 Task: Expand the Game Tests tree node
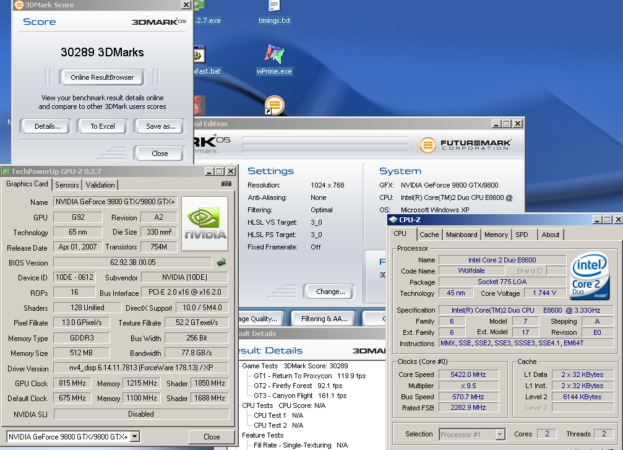(x=260, y=366)
